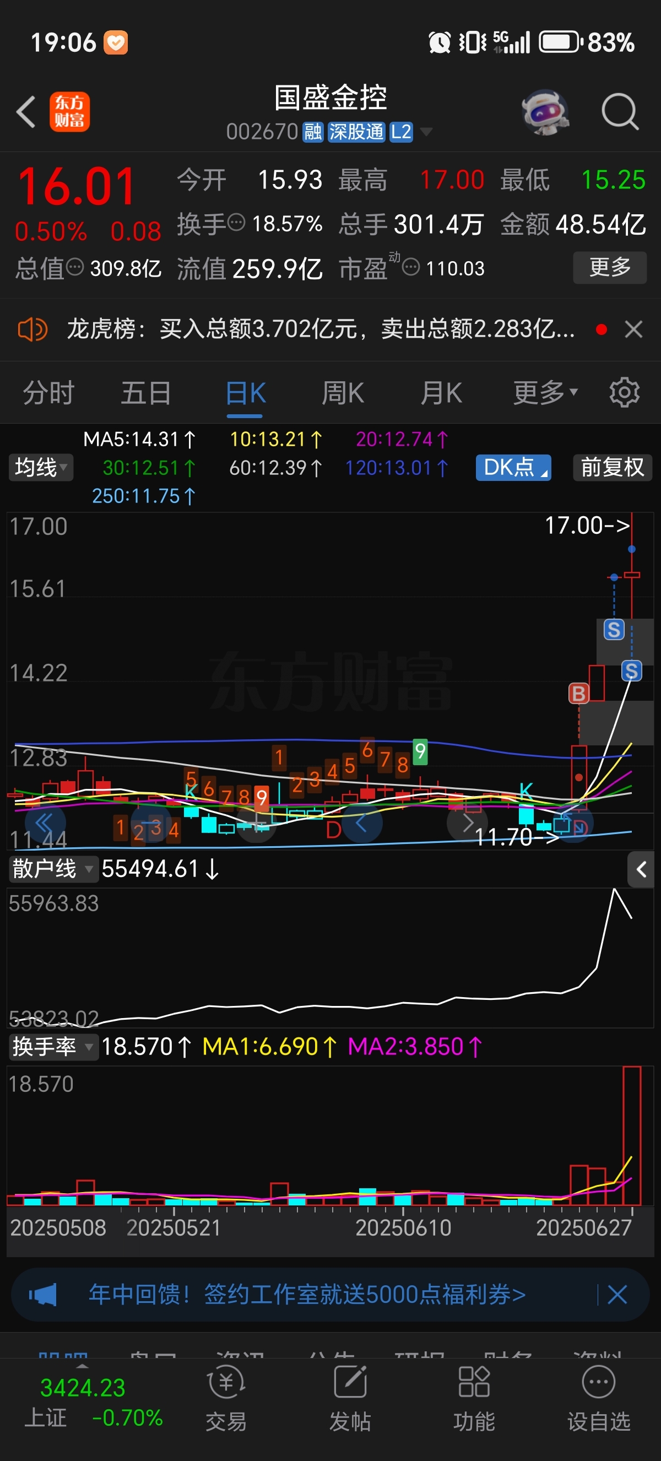Tap the MA1:6.690 turnover label
Screen dimensions: 661x1461
coord(270,1046)
